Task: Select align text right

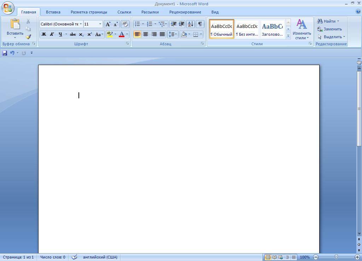Action: click(154, 34)
